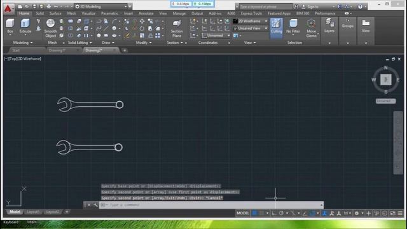Open the View panel button on ribbon right
Screen dimensions: 407x229
click(x=366, y=26)
